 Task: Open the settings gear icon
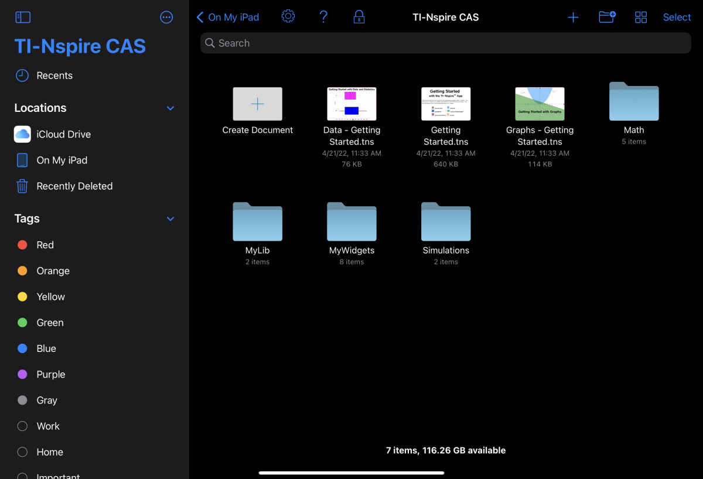click(x=288, y=16)
